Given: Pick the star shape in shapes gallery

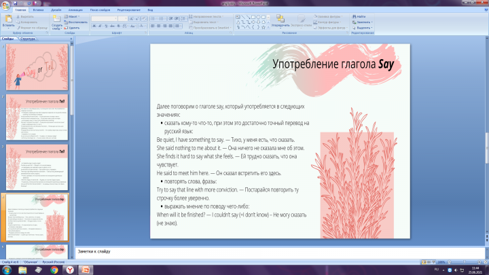Looking at the screenshot, I should tap(264, 27).
